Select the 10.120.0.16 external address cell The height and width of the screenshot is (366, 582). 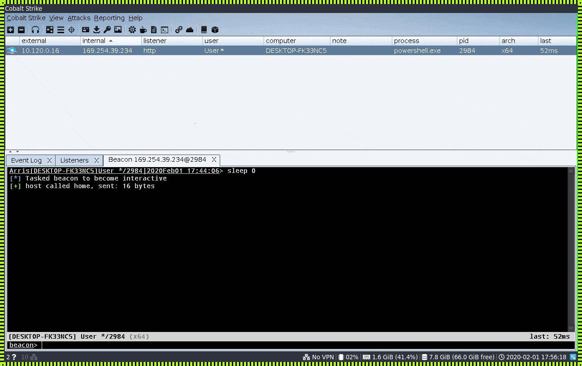pos(50,51)
